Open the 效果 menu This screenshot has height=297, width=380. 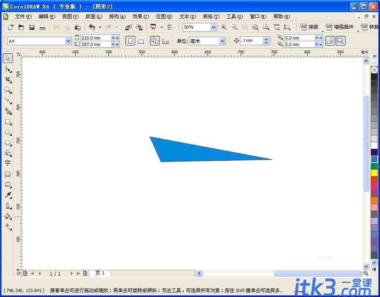[141, 17]
